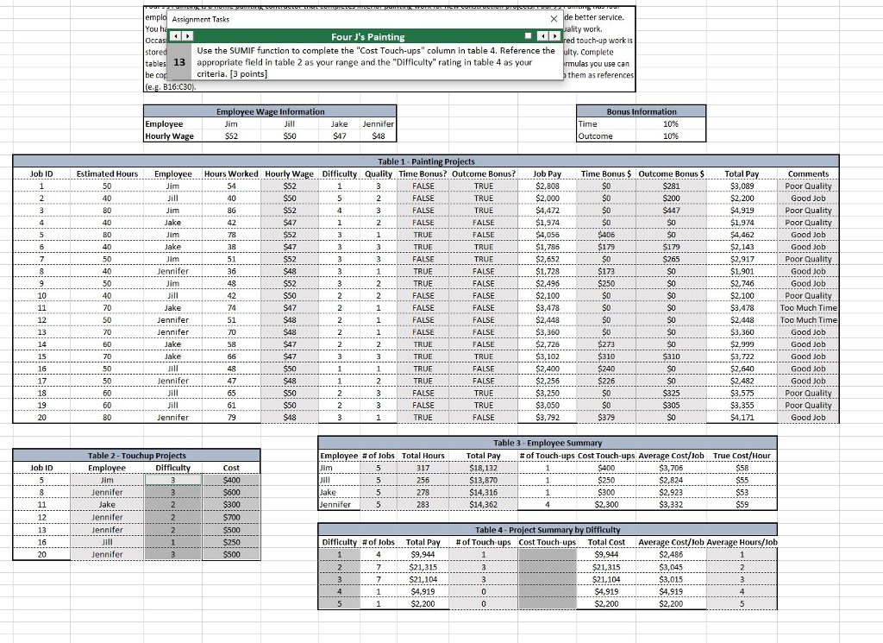883x643 pixels.
Task: Click the left-side next arrow in Assignment Tasks
Action: 187,36
